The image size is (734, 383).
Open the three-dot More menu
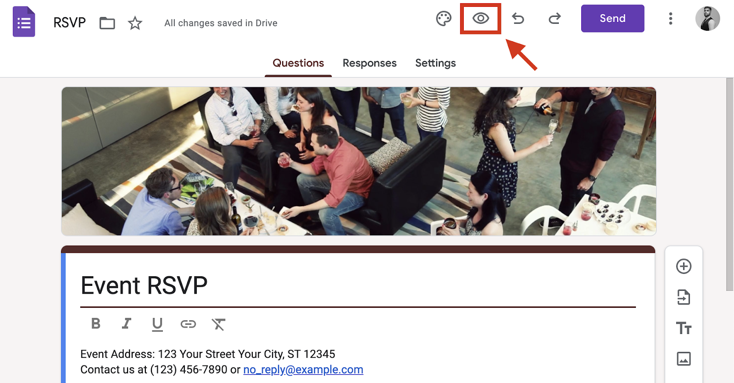pos(670,19)
